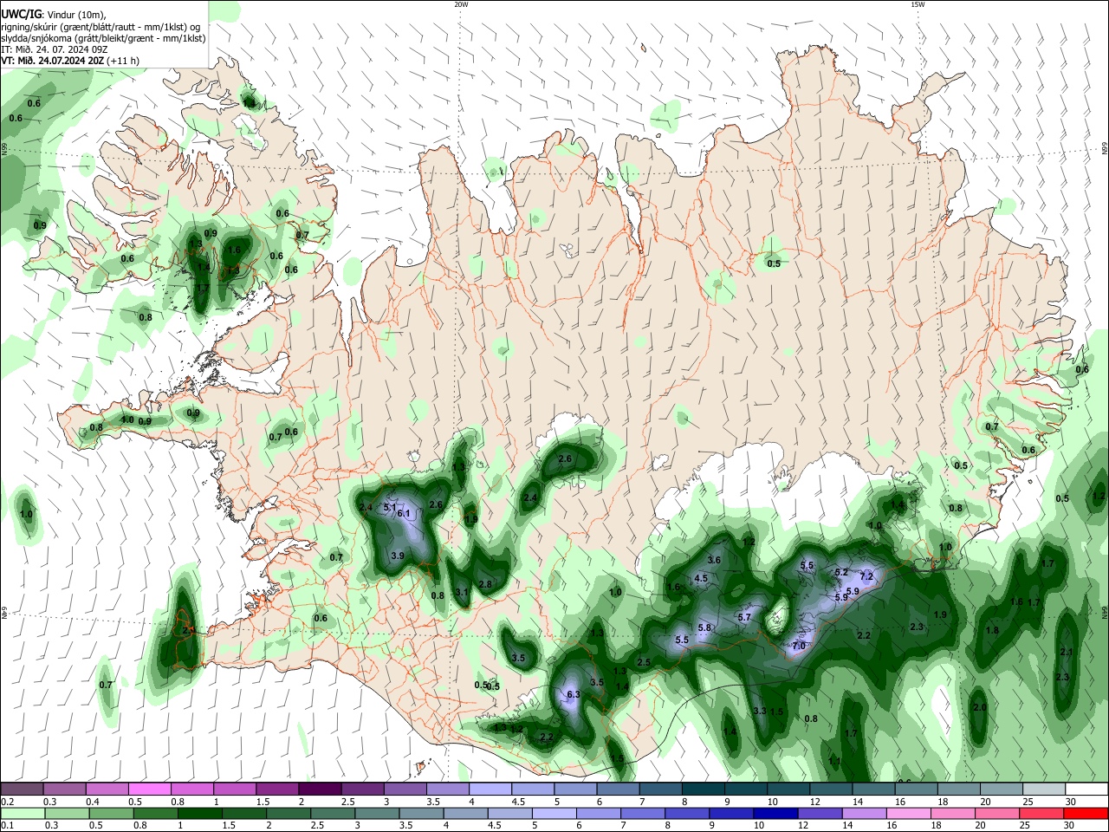The width and height of the screenshot is (1109, 832).
Task: Click the 64N latitude label on the right edge
Action: 1104,612
